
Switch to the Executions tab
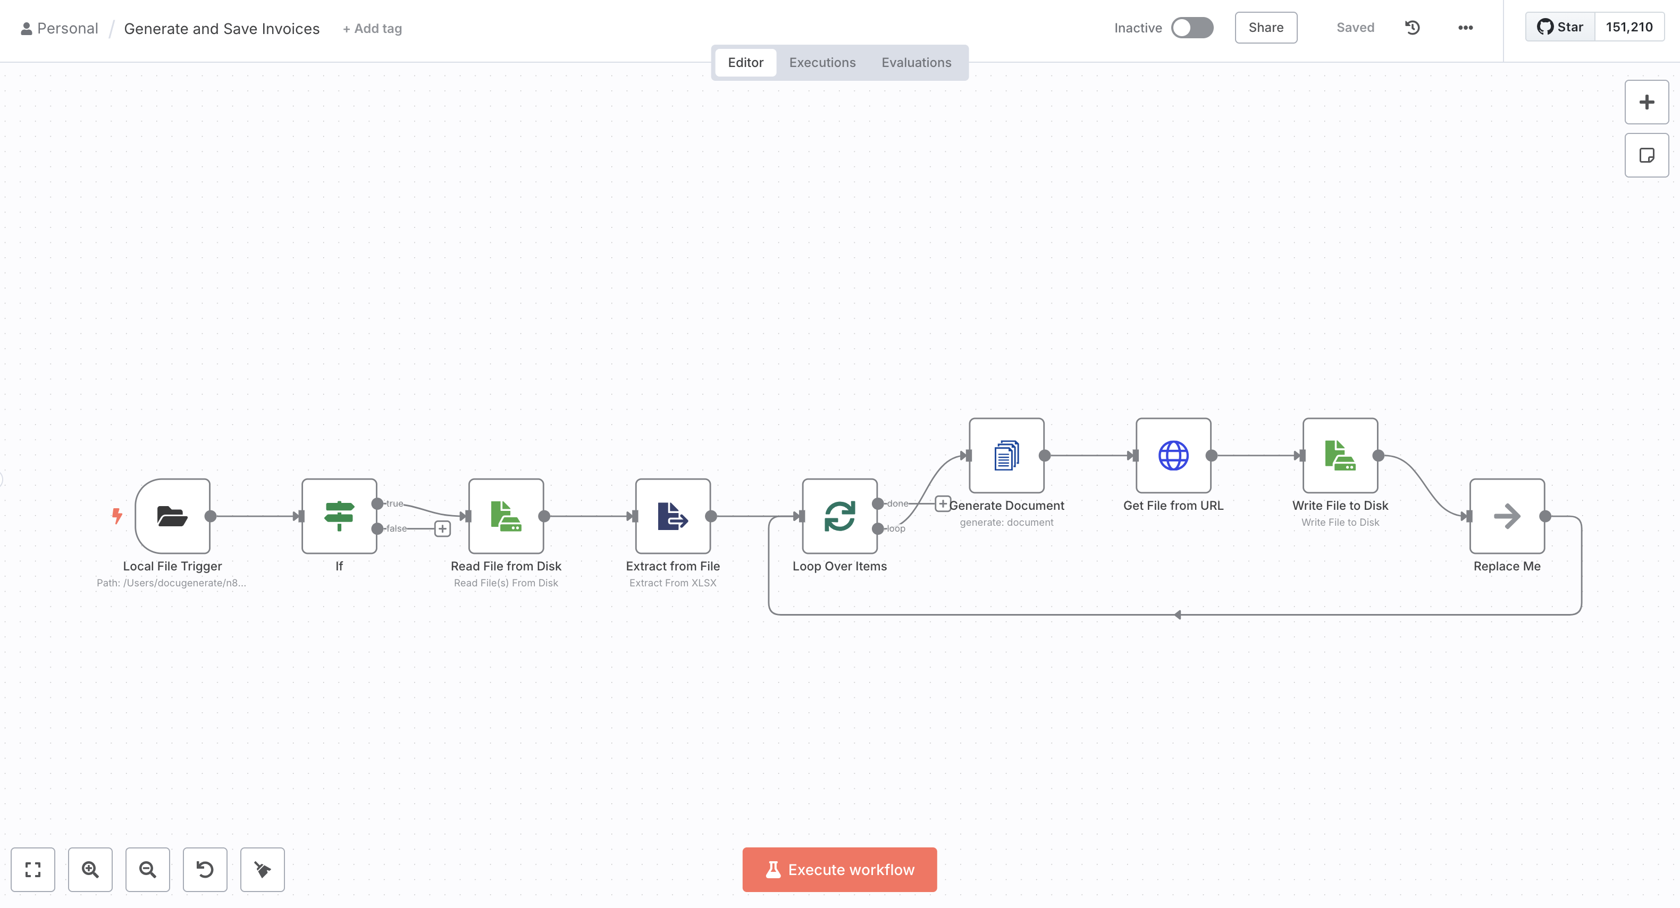point(822,63)
